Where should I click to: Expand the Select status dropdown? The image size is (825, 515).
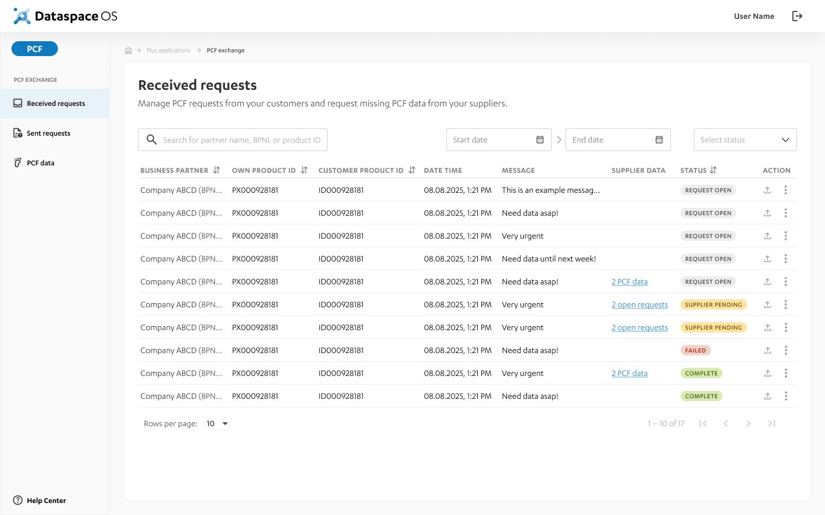pos(745,140)
